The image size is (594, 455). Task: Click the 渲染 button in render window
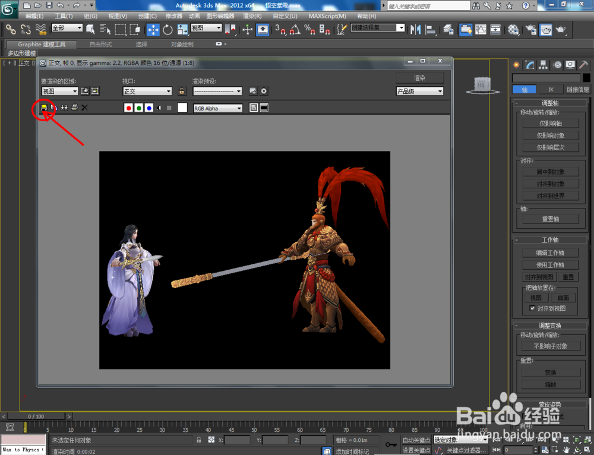tap(420, 78)
